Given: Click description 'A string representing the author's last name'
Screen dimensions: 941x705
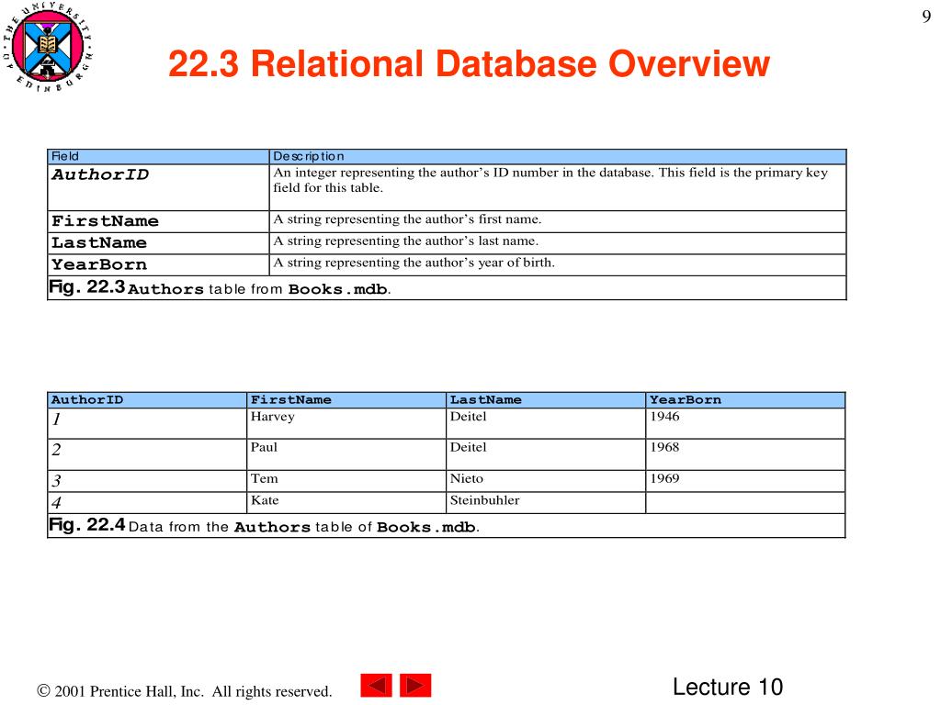Looking at the screenshot, I should point(405,241).
